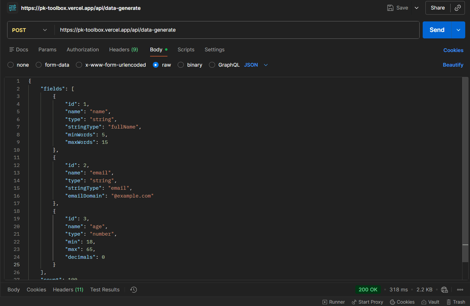The image size is (470, 306).
Task: Select x-www-form-urlencoded body type
Action: coord(79,65)
